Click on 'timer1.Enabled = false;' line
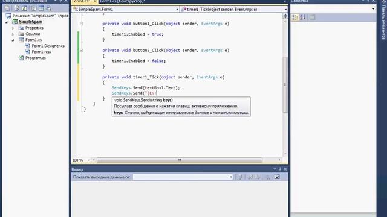Image resolution: width=387 pixels, height=217 pixels. [x=138, y=61]
